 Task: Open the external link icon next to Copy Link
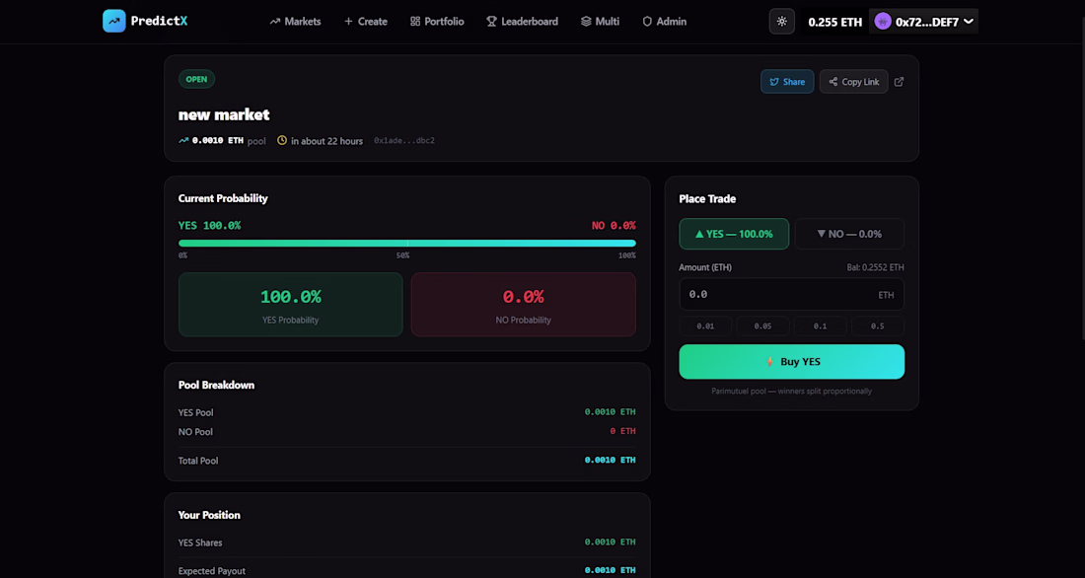(899, 82)
